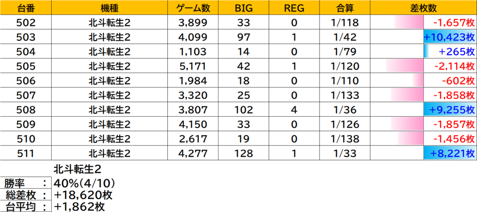Click the BIG column header
The height and width of the screenshot is (212, 477).
tap(244, 8)
